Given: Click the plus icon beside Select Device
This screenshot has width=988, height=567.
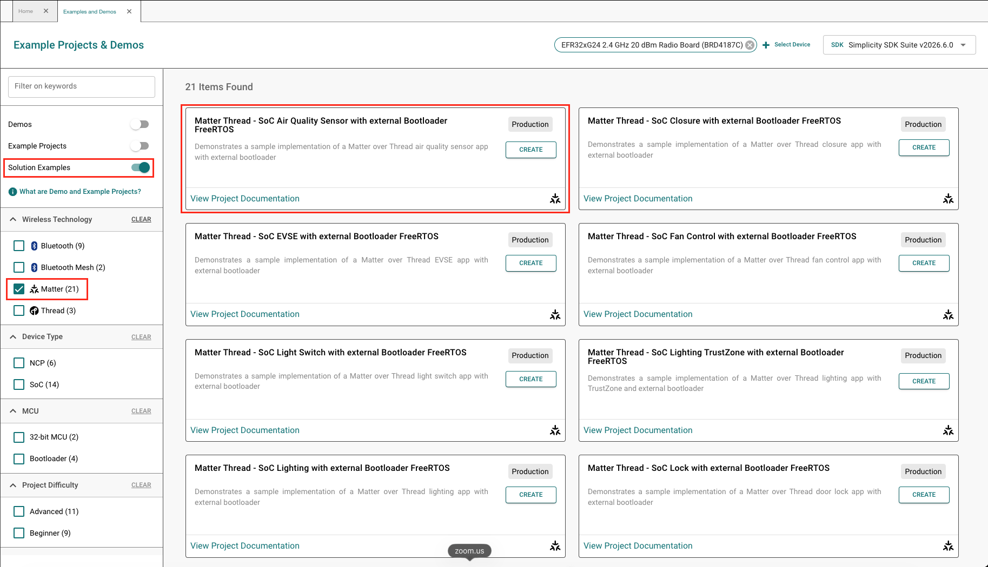Looking at the screenshot, I should click(766, 45).
